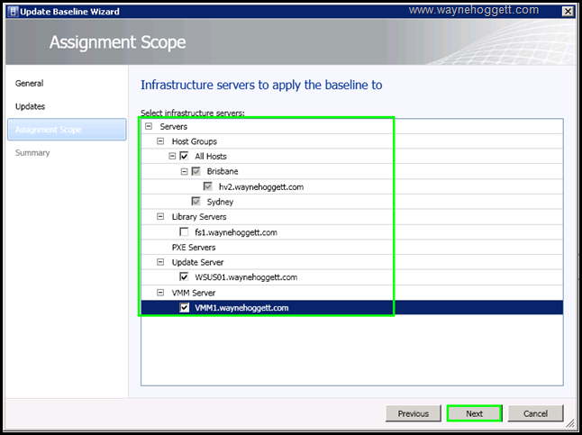Collapse the Servers root node
The height and width of the screenshot is (435, 582).
coord(149,127)
